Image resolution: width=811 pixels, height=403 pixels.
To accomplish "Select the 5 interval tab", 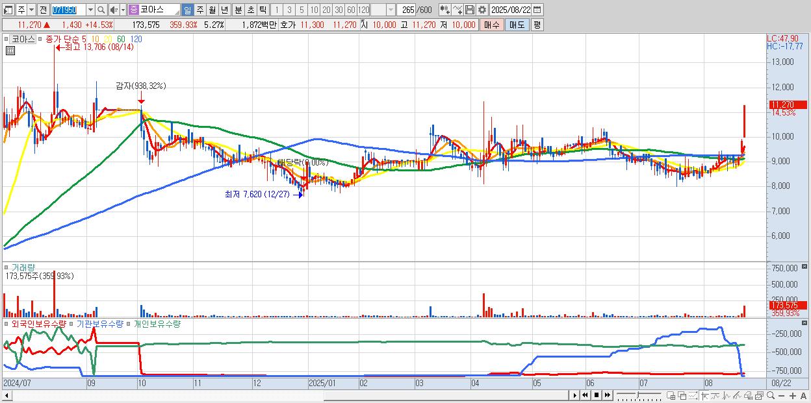I will (x=302, y=10).
